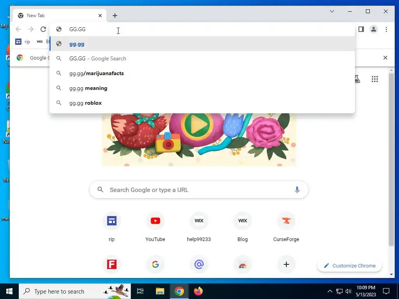Open Chrome's three-dot menu
Screen dimensions: 399x299
point(386,29)
